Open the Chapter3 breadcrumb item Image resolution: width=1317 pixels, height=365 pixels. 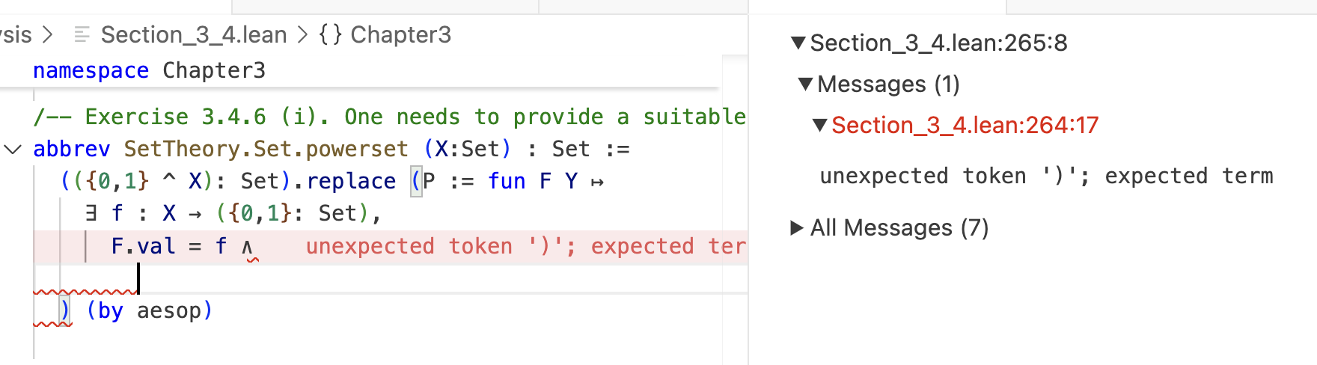click(400, 34)
